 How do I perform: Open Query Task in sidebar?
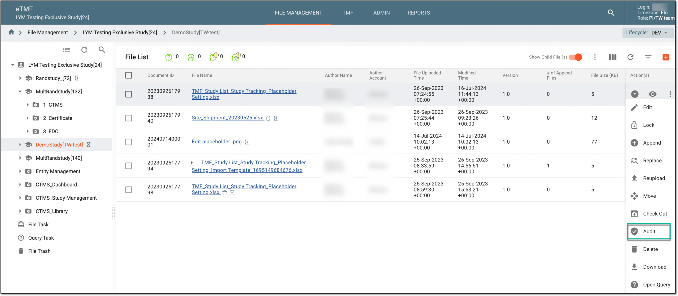pyautogui.click(x=41, y=238)
